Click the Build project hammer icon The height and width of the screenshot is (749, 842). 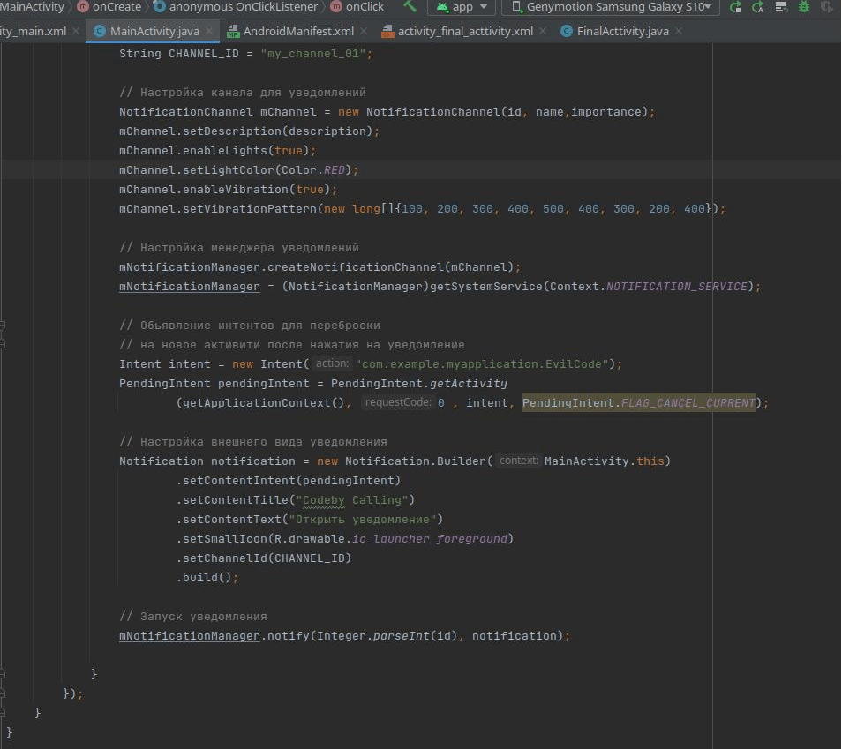pos(410,6)
